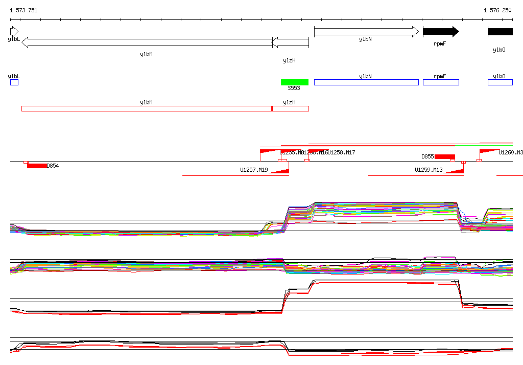Select the ylbN label above the blue box
Screen dimensions: 523x365
point(365,77)
